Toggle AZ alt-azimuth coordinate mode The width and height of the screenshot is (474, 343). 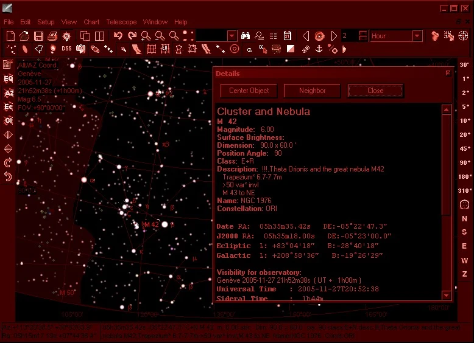pos(8,93)
